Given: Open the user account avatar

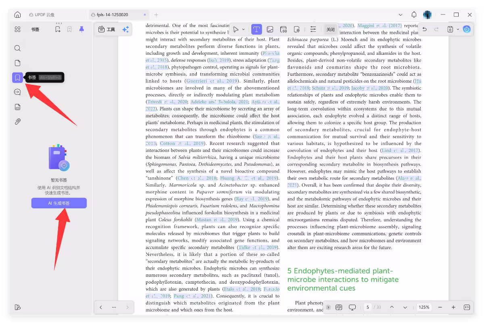Looking at the screenshot, I should pyautogui.click(x=427, y=15).
